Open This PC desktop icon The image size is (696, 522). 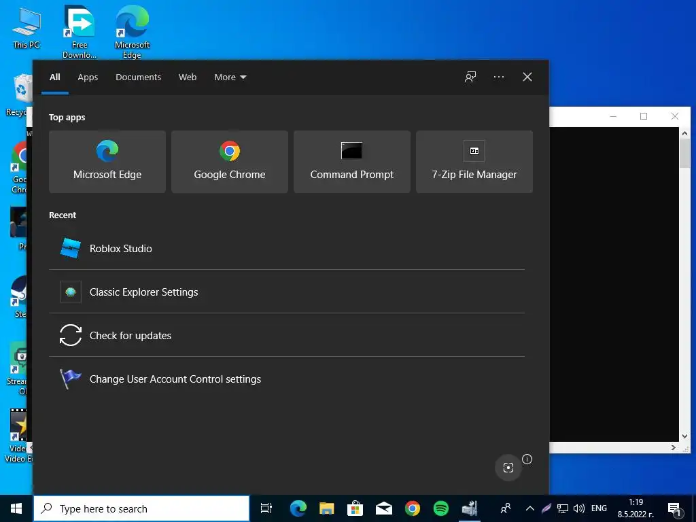tap(27, 29)
